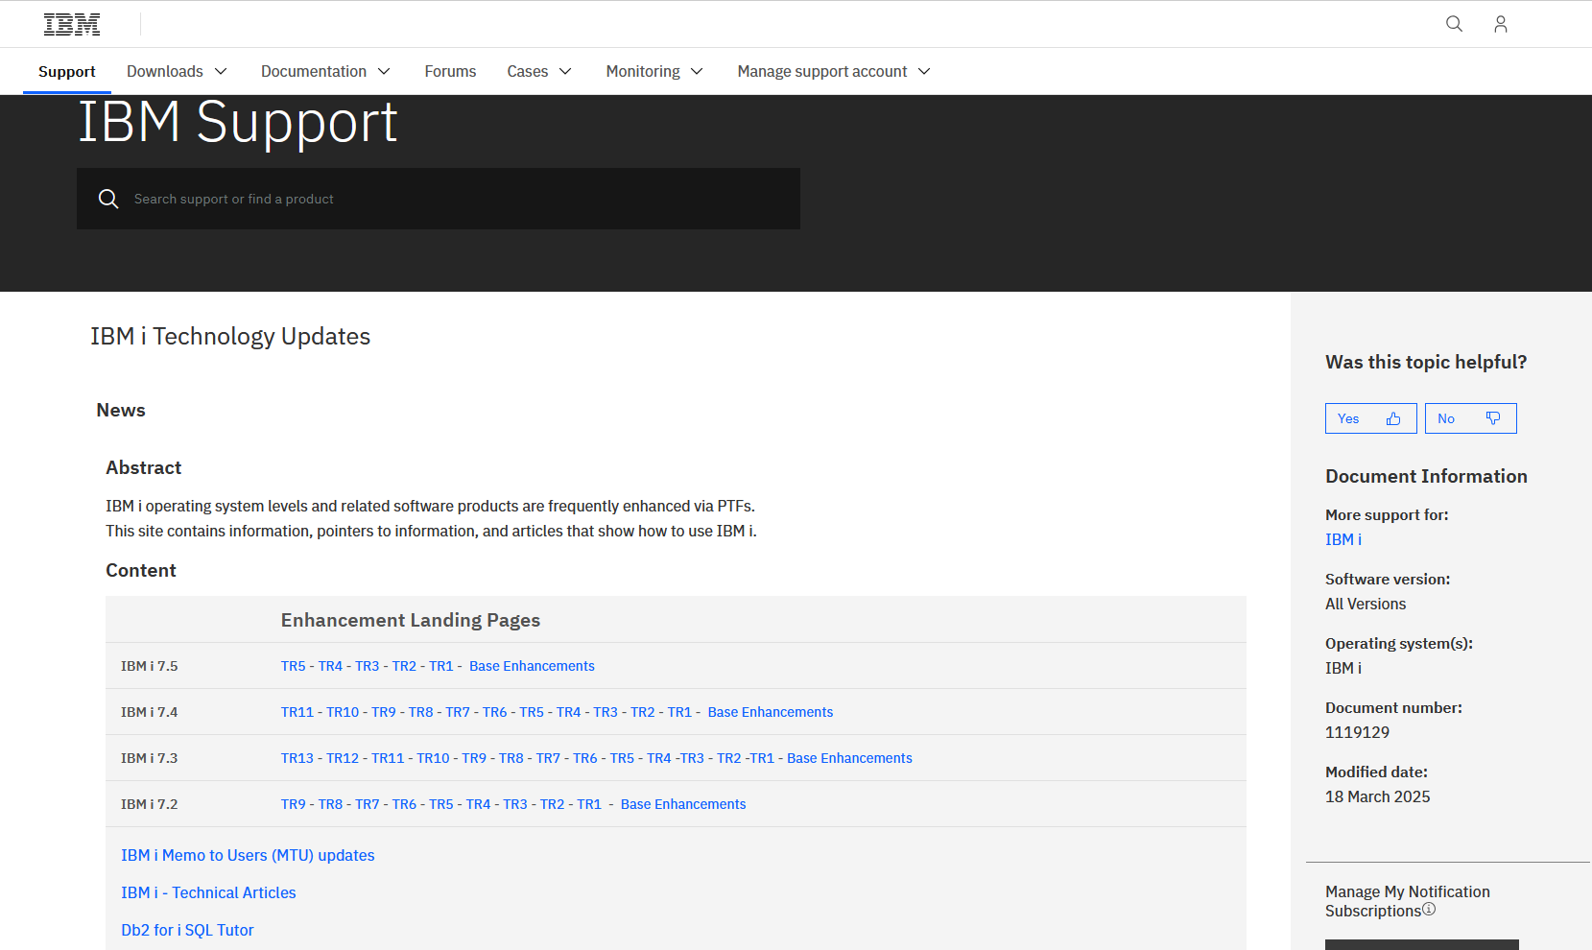Open TR8 in the IBM i 7.4 row
Screen dimensions: 1592x950
coord(421,712)
